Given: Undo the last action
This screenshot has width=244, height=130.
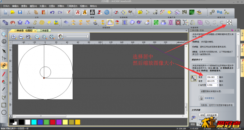Looking at the screenshot, I should point(52,12).
